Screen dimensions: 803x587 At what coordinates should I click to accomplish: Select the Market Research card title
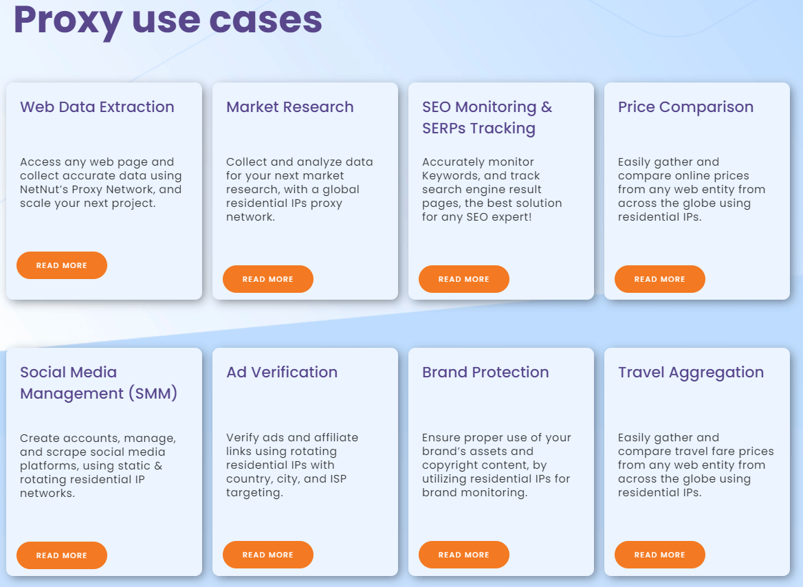(290, 107)
